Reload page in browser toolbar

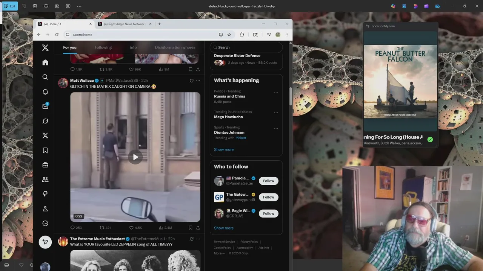[x=57, y=35]
